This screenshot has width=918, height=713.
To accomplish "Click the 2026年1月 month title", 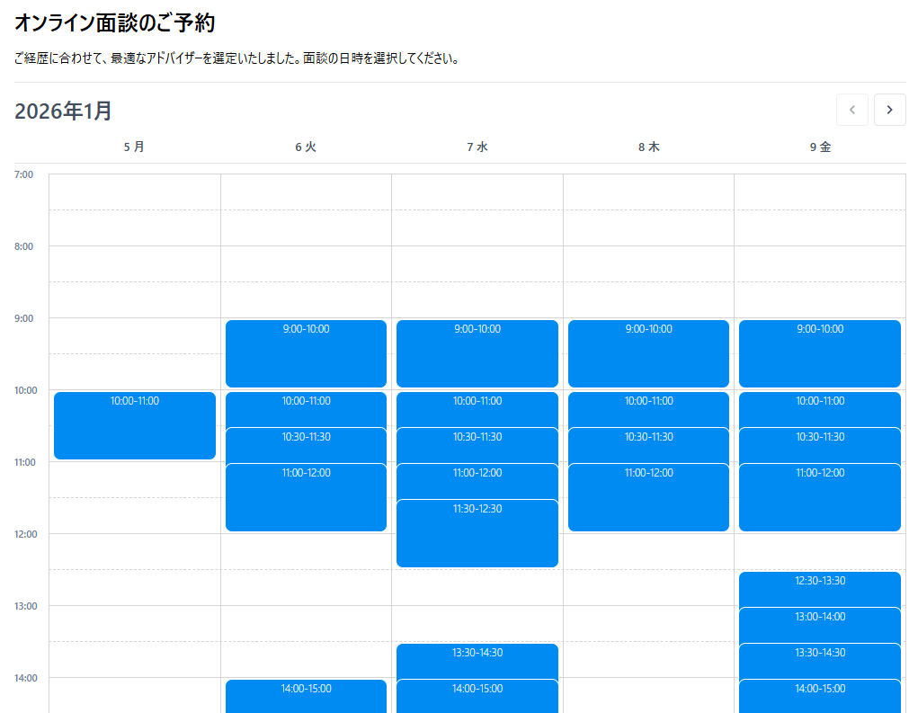I will point(64,111).
